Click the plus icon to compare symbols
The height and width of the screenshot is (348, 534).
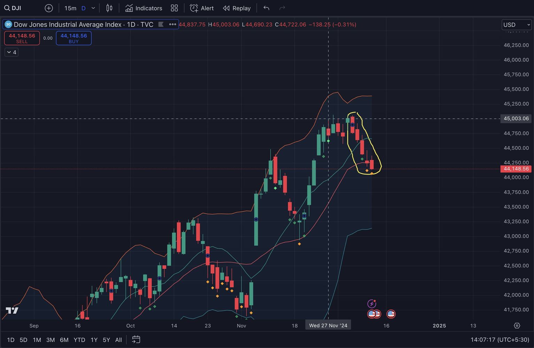click(49, 8)
